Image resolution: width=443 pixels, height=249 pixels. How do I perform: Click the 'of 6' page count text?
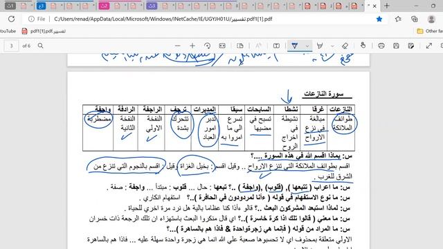click(26, 46)
